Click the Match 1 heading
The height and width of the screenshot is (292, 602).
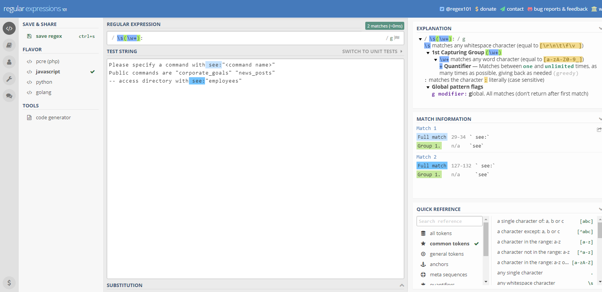(426, 128)
